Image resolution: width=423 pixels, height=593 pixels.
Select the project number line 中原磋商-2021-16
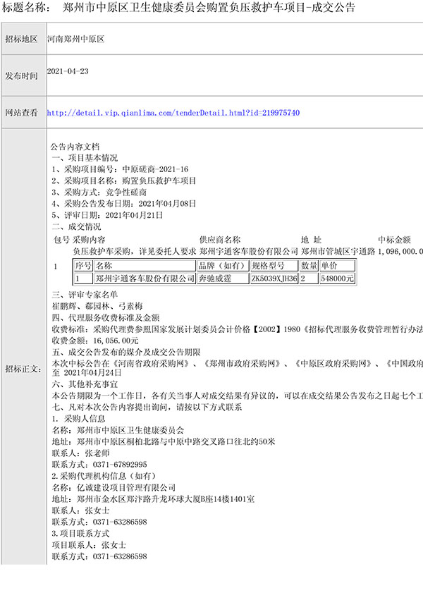click(x=121, y=169)
